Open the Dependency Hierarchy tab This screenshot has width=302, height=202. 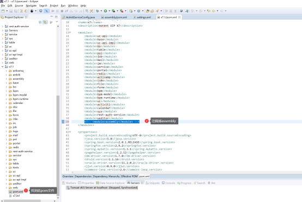point(106,176)
